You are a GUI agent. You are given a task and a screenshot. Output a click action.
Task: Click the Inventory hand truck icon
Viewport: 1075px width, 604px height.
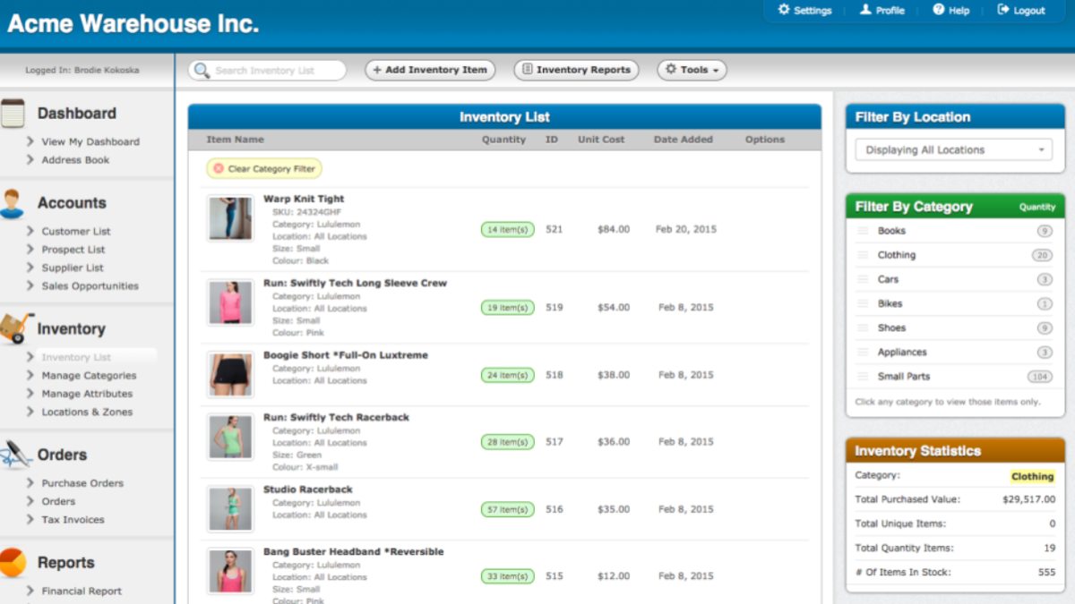coord(15,328)
